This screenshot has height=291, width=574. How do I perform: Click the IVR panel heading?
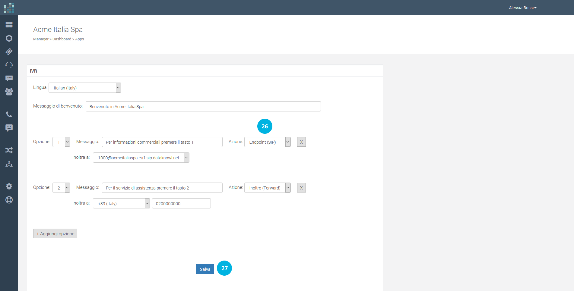pos(33,71)
